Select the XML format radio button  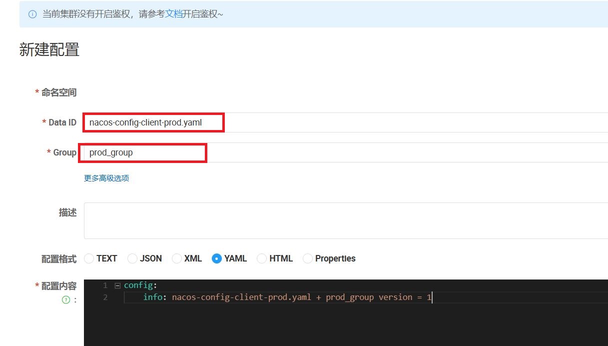[x=177, y=258]
